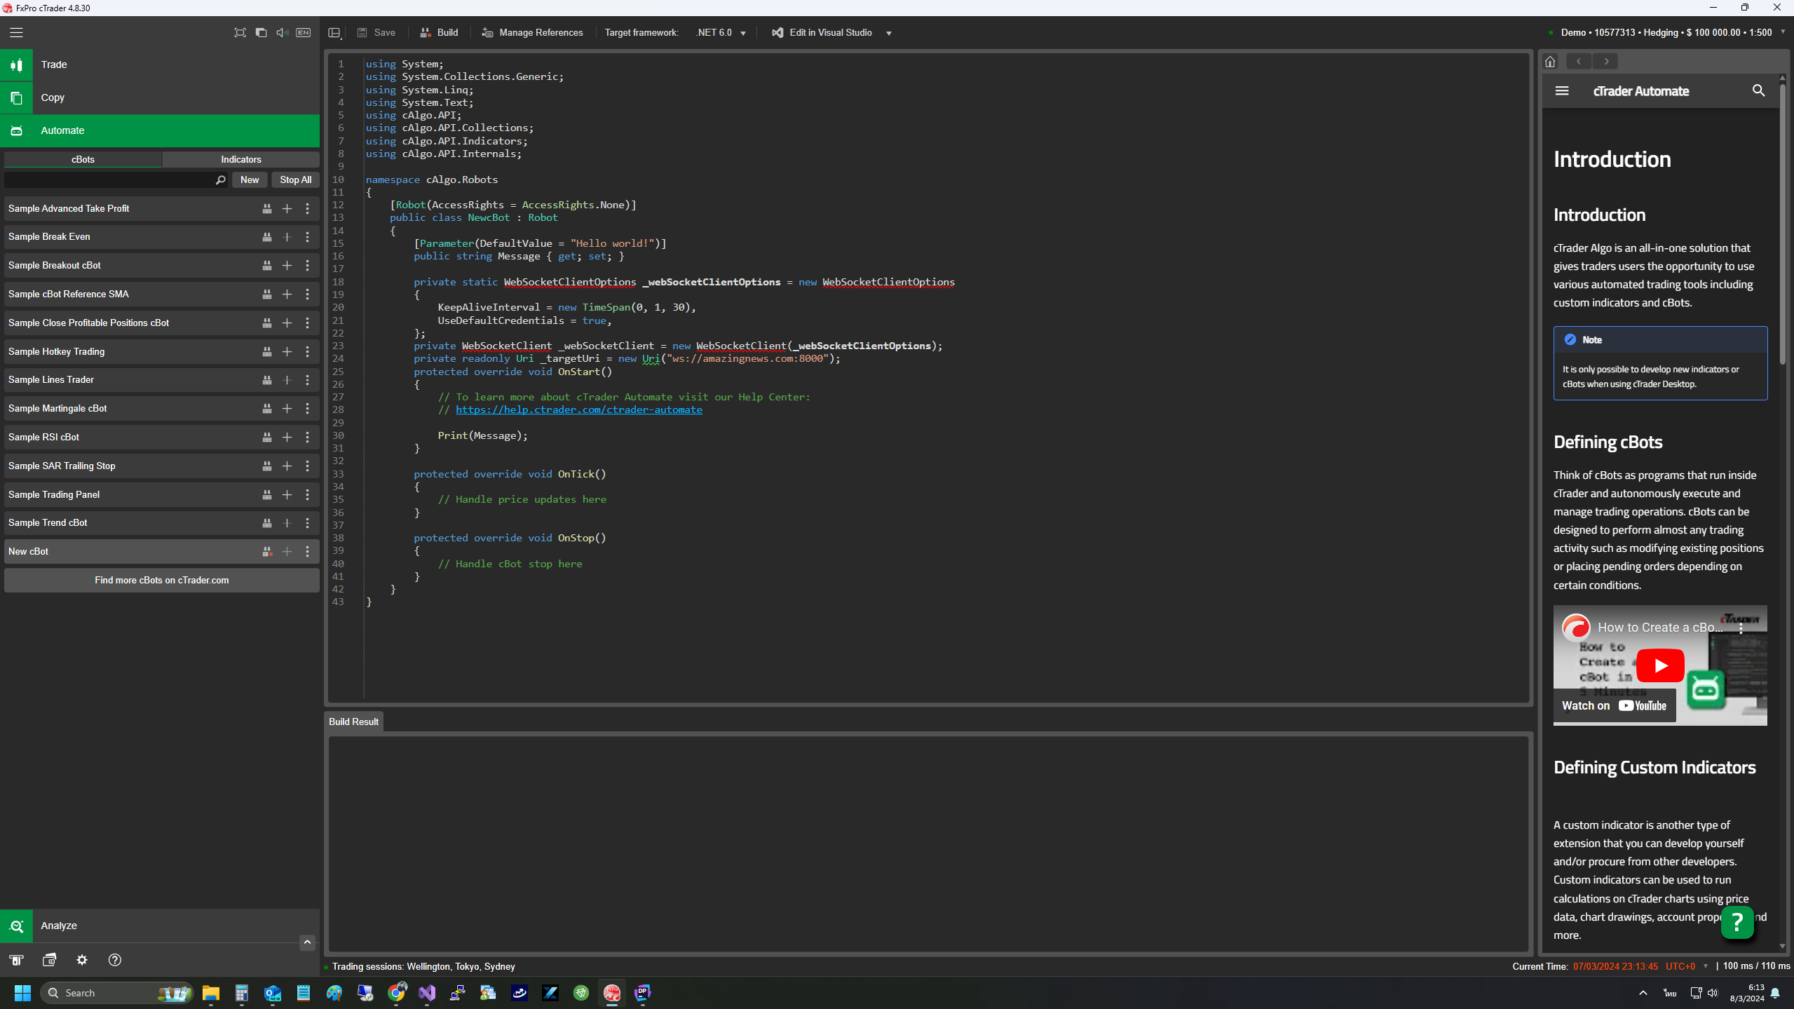Open the pin icon at sidebar bottom
Image resolution: width=1794 pixels, height=1009 pixels.
pyautogui.click(x=16, y=961)
